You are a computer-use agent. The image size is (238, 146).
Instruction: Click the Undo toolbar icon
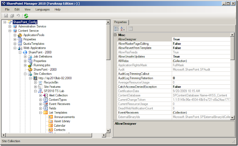point(18,15)
